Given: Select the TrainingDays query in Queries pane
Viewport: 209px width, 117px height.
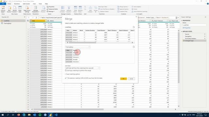Looking at the screenshot, I should pos(13,23).
